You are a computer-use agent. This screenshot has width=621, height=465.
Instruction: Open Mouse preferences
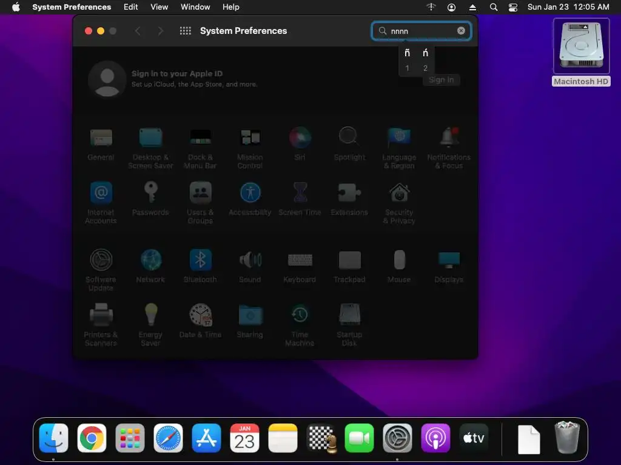[399, 266]
